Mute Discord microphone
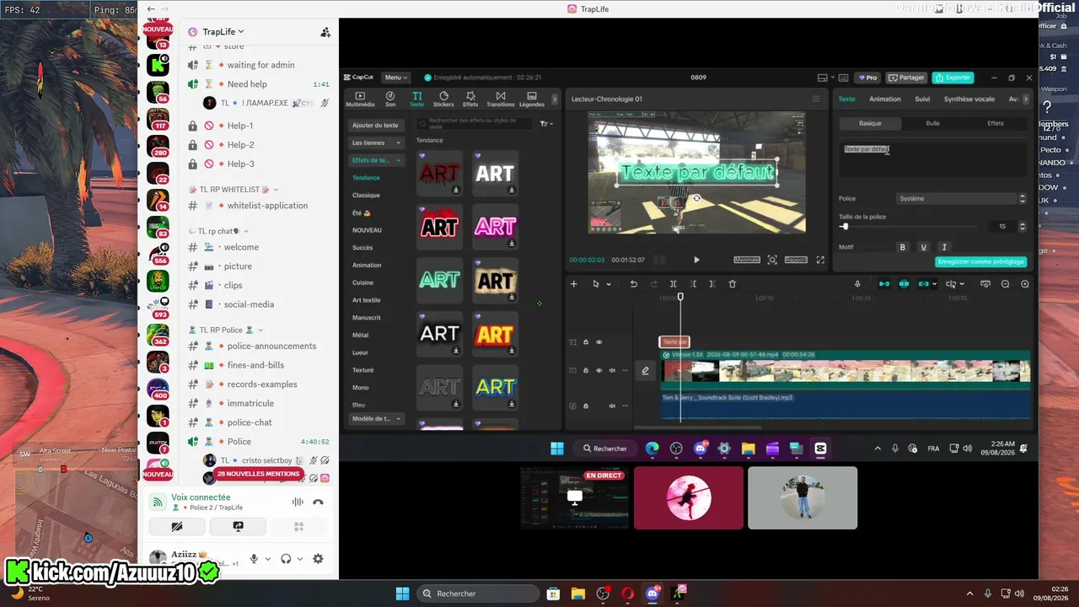 pos(254,559)
